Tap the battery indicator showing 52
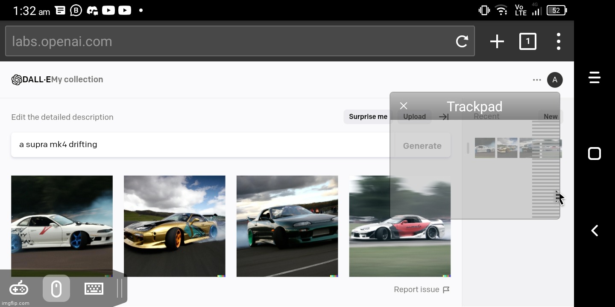The width and height of the screenshot is (615, 307). click(x=557, y=10)
